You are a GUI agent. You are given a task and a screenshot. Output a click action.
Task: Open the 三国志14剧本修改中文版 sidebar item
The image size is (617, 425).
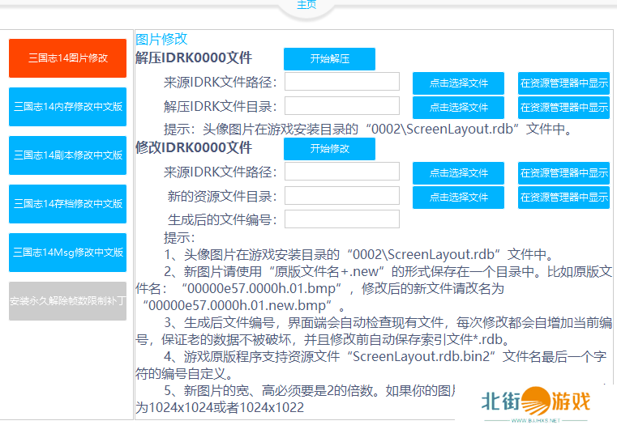coord(68,155)
